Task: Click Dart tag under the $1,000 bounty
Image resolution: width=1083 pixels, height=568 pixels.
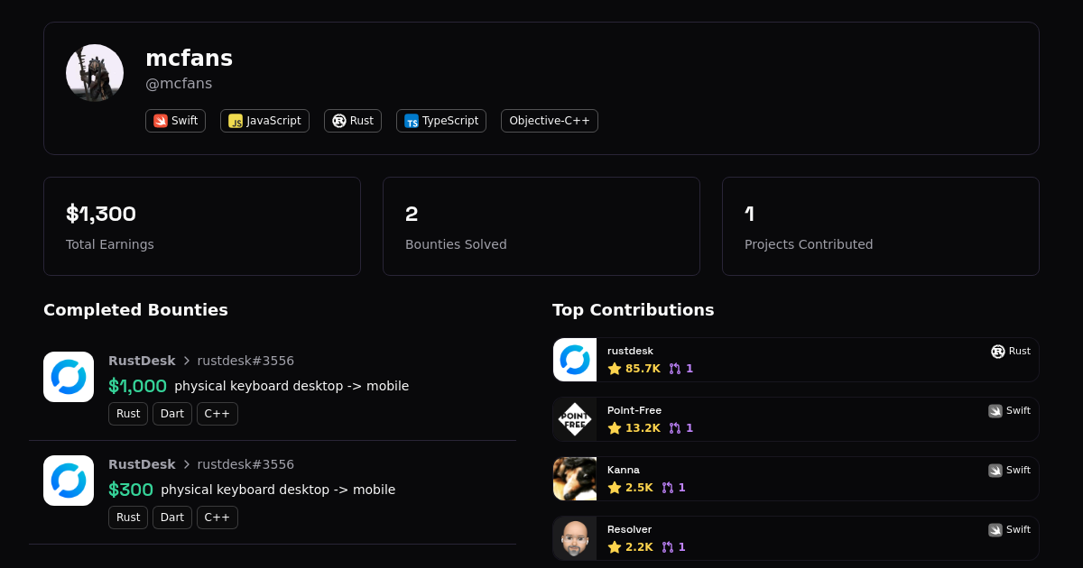Action: pos(171,414)
